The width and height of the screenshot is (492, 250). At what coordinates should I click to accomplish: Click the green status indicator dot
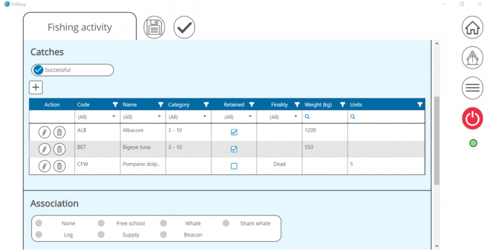tap(473, 143)
